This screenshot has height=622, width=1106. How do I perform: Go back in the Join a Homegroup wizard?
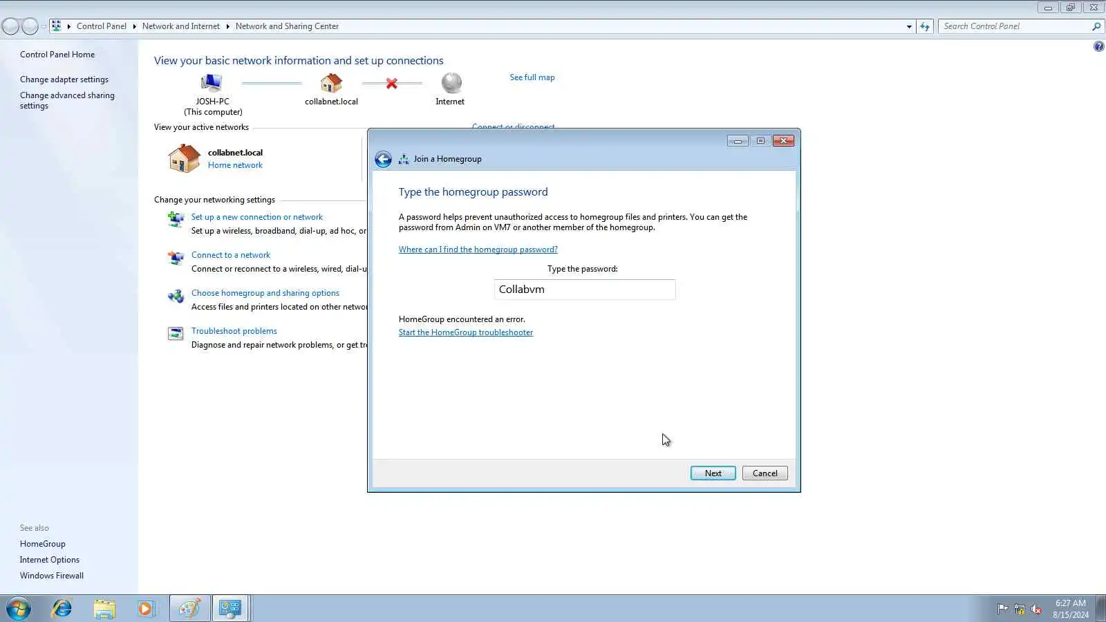coord(383,159)
